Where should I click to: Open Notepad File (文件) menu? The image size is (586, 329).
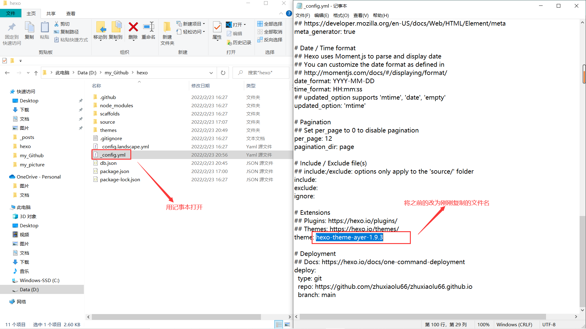302,15
